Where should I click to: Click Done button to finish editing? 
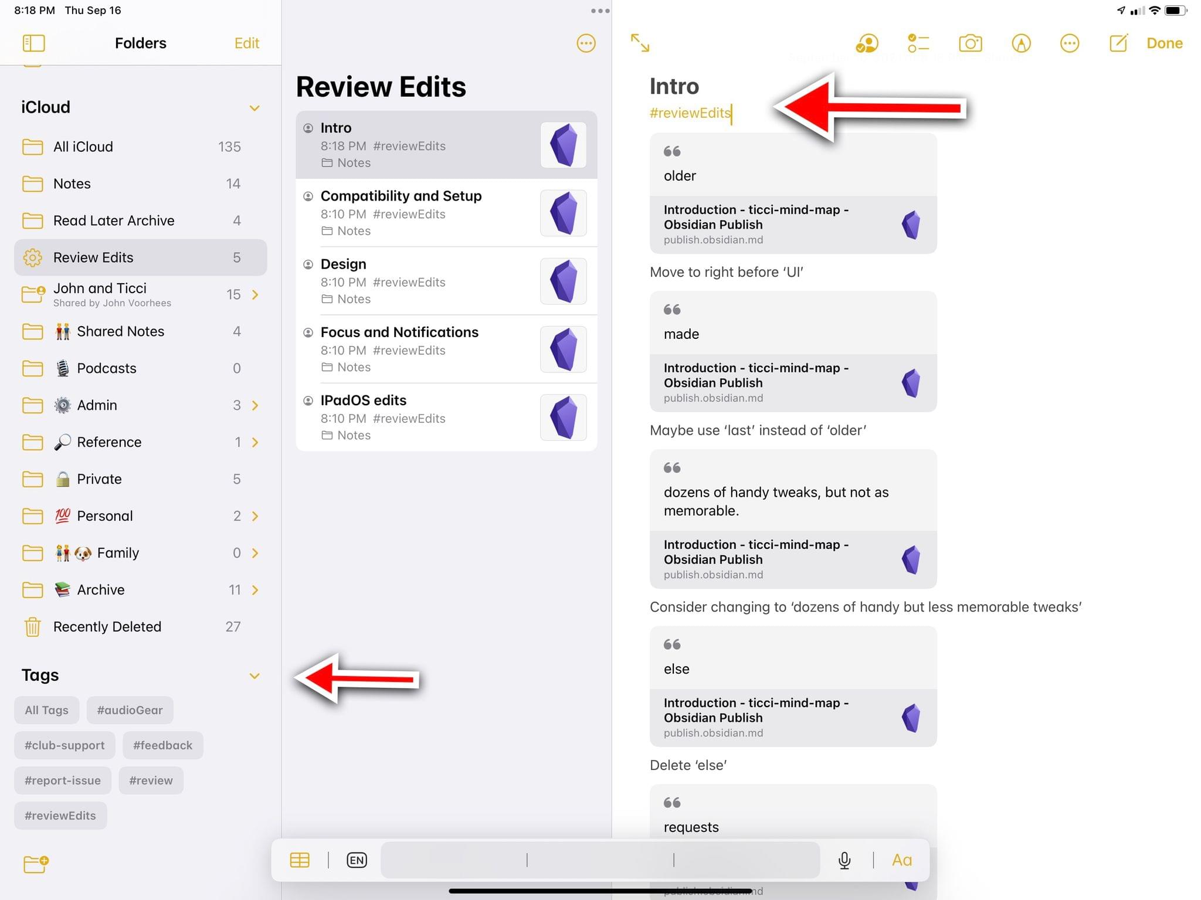pos(1164,42)
